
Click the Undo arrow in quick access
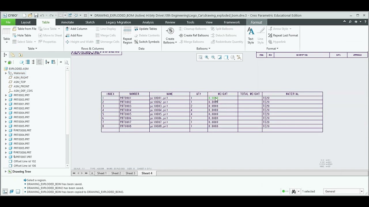(42, 15)
